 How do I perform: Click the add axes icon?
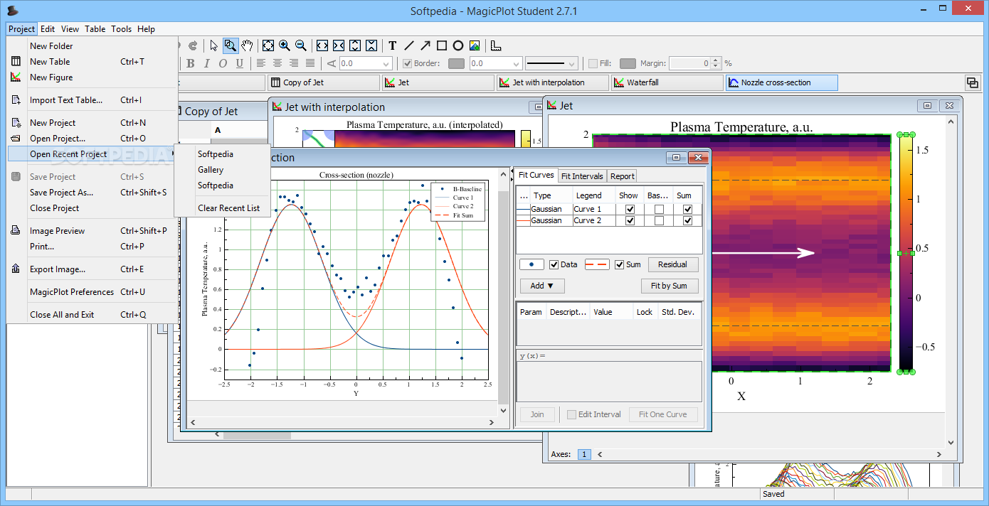point(496,45)
